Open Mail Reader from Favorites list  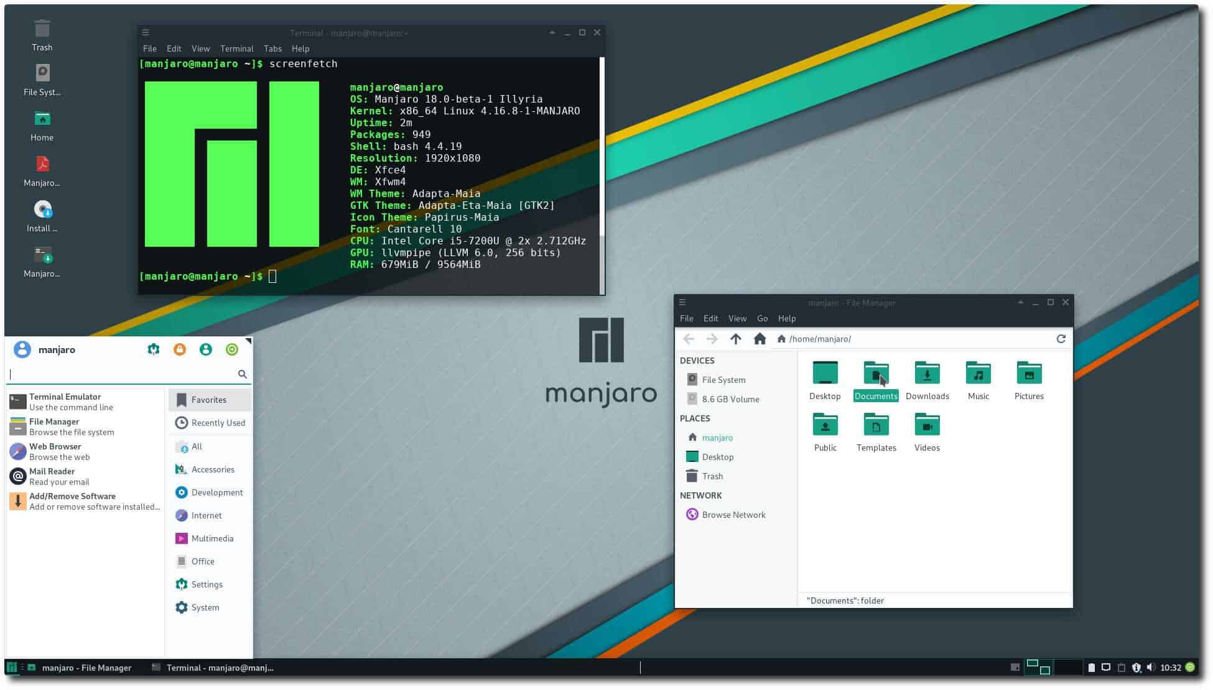click(85, 476)
